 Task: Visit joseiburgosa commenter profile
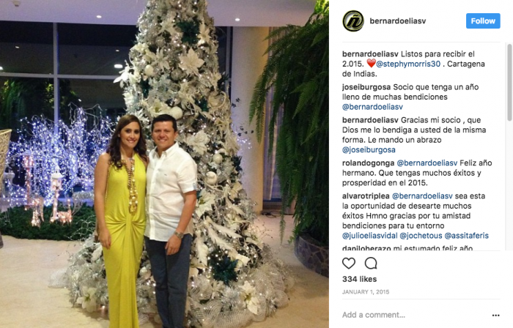coord(366,87)
